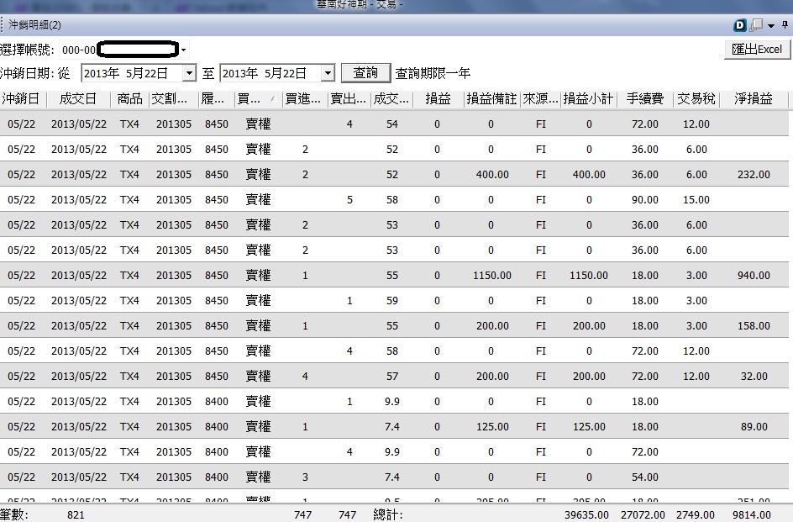
Task: Sort by 賣出 column header
Action: click(349, 98)
